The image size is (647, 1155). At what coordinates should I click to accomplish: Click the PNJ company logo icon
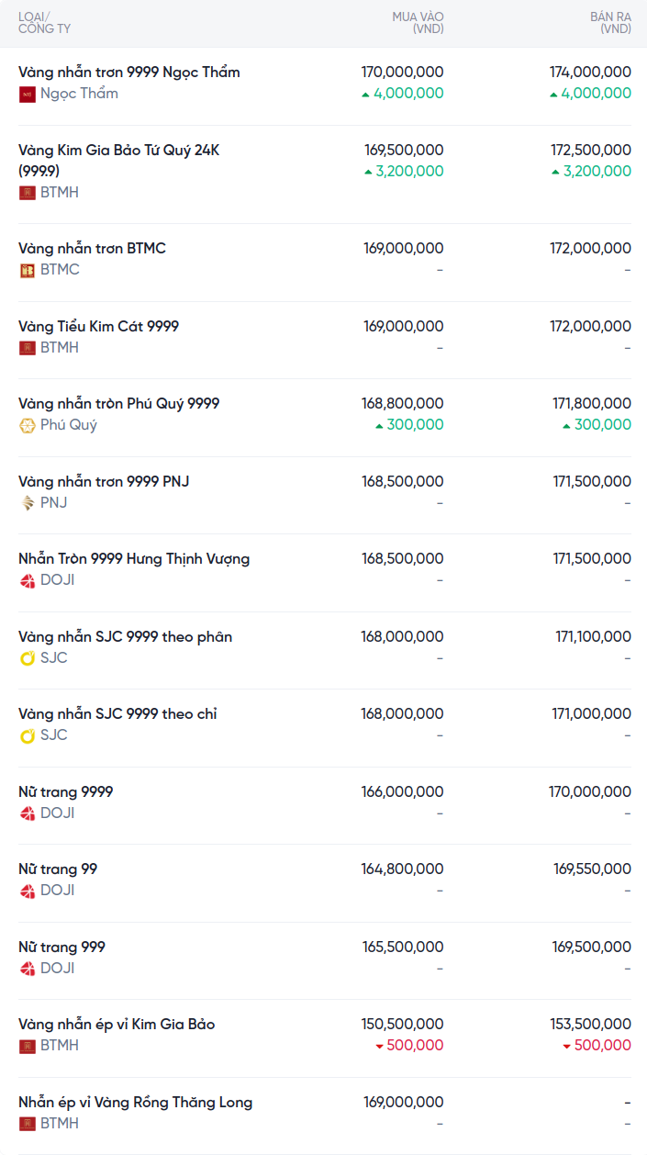pyautogui.click(x=28, y=503)
